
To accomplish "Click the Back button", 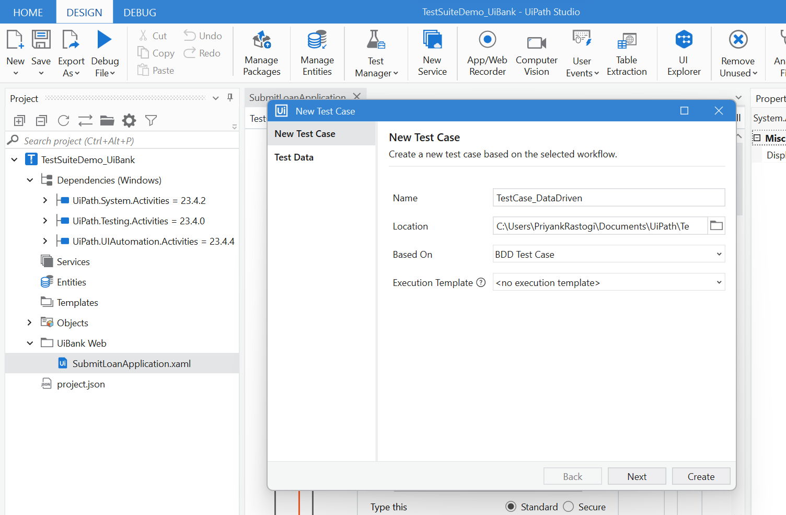I will coord(573,476).
